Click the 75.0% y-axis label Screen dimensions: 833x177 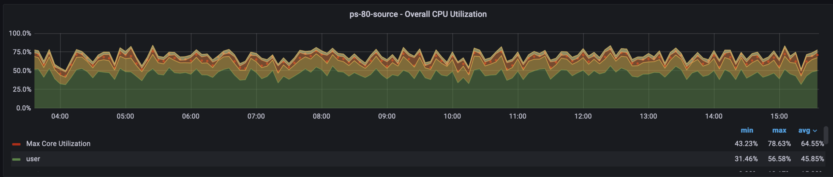click(x=22, y=52)
